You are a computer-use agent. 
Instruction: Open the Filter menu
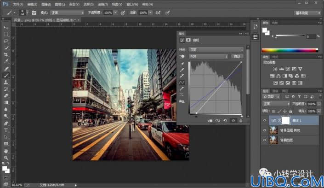pos(102,4)
